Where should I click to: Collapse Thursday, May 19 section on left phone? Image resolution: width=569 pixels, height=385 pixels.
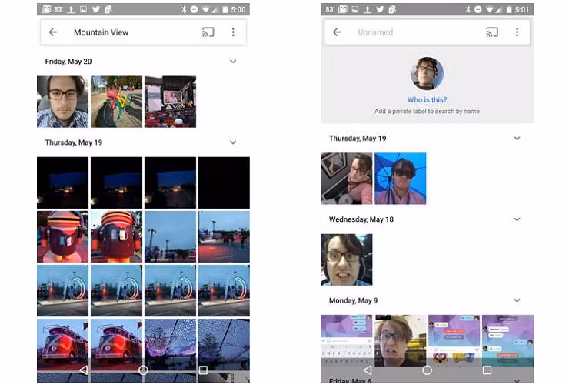233,142
